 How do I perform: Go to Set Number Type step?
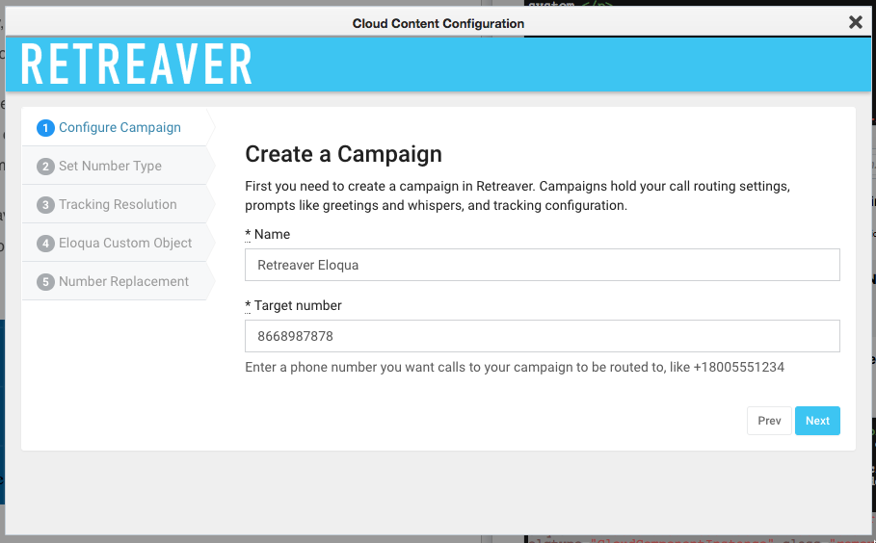tap(118, 166)
